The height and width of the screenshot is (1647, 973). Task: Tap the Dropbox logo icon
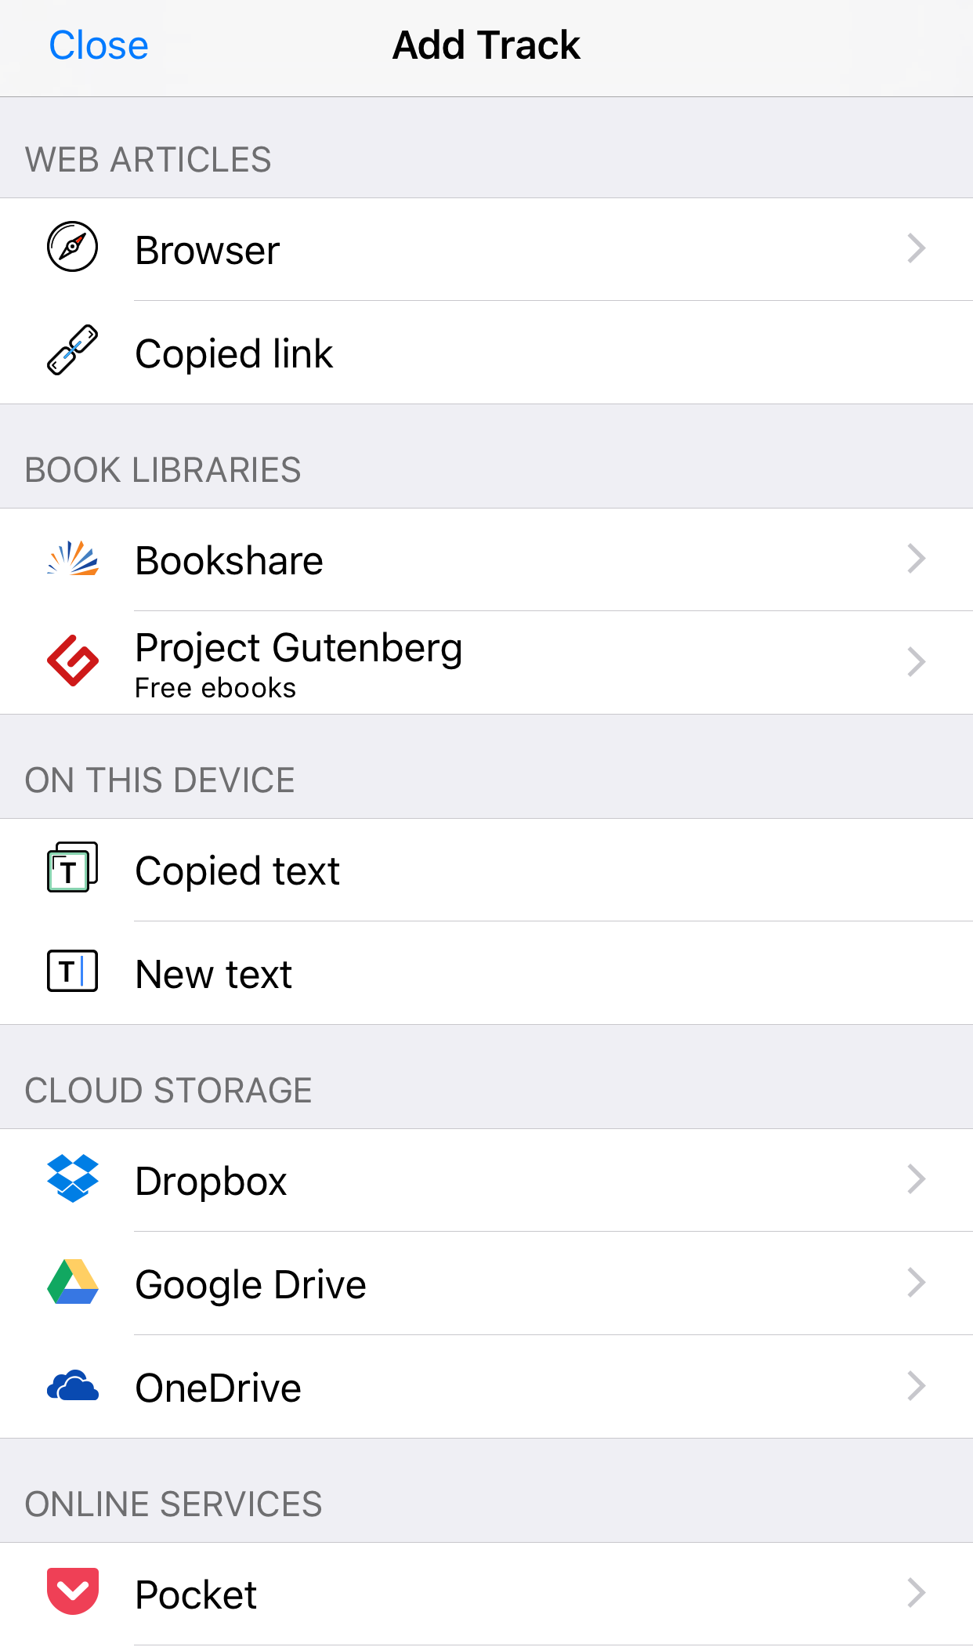pyautogui.click(x=73, y=1178)
